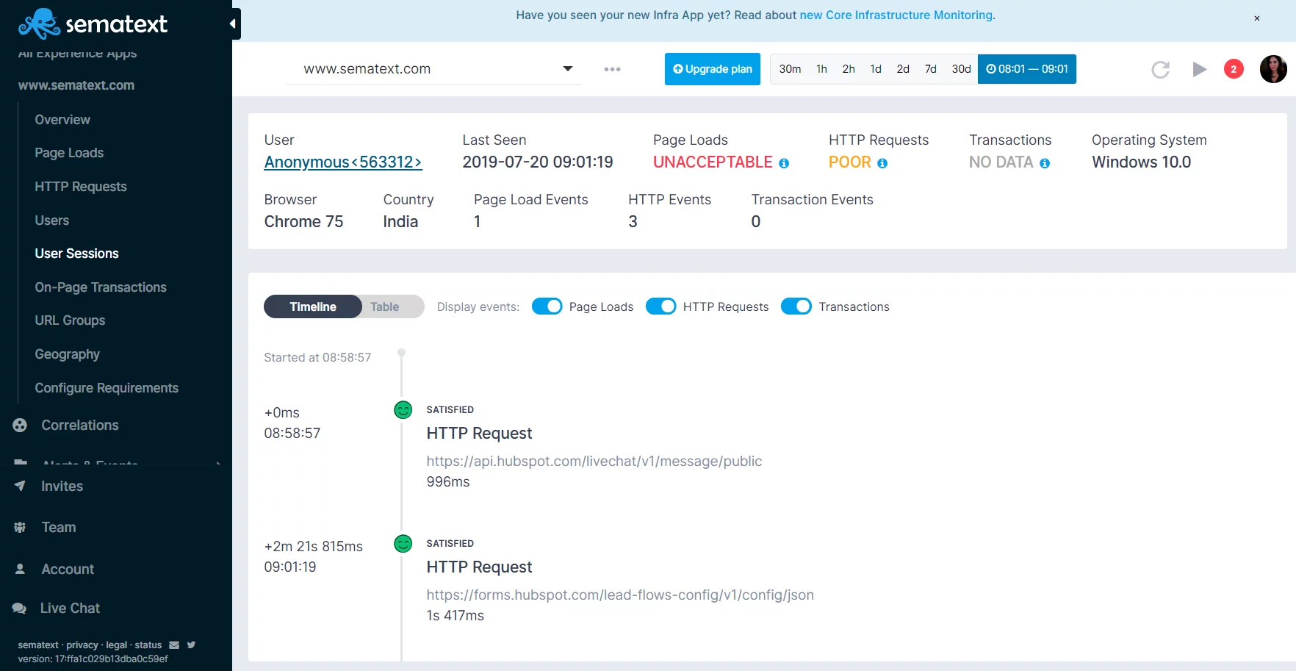Select the 30d time range

961,69
